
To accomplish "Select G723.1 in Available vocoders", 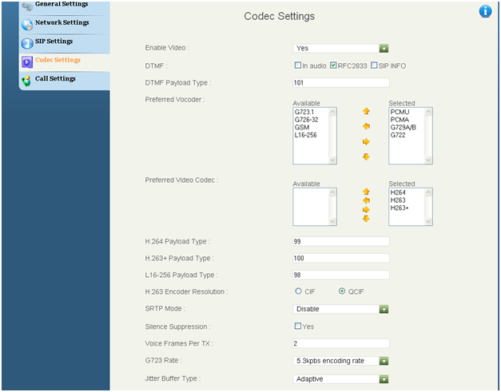I will [x=304, y=112].
